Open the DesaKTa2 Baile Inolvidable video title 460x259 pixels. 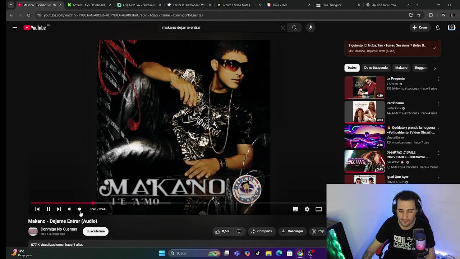click(x=409, y=155)
